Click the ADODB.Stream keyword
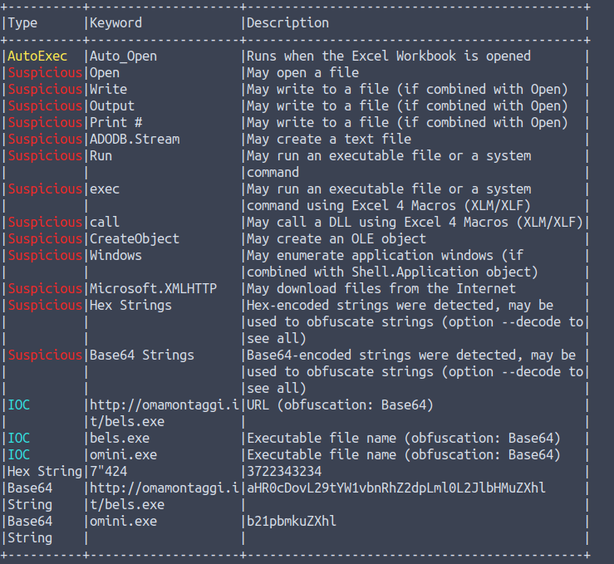 [134, 140]
